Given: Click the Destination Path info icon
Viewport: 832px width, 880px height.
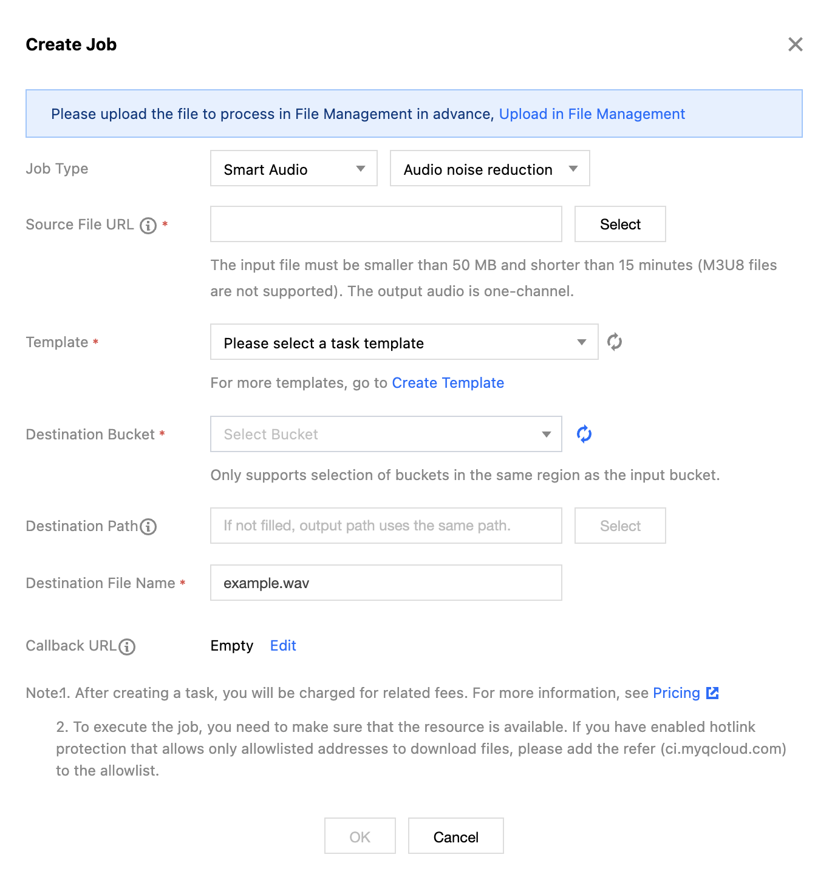Looking at the screenshot, I should 148,527.
